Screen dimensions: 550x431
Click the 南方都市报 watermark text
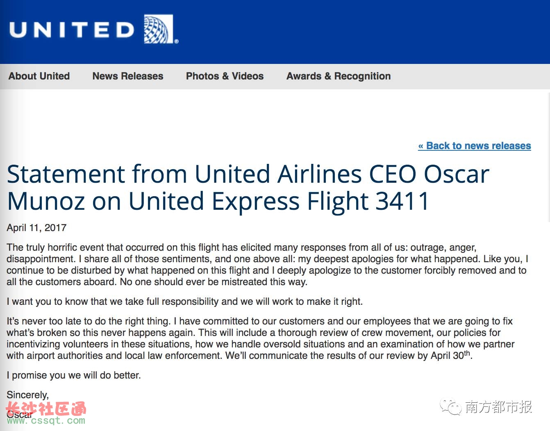499,407
